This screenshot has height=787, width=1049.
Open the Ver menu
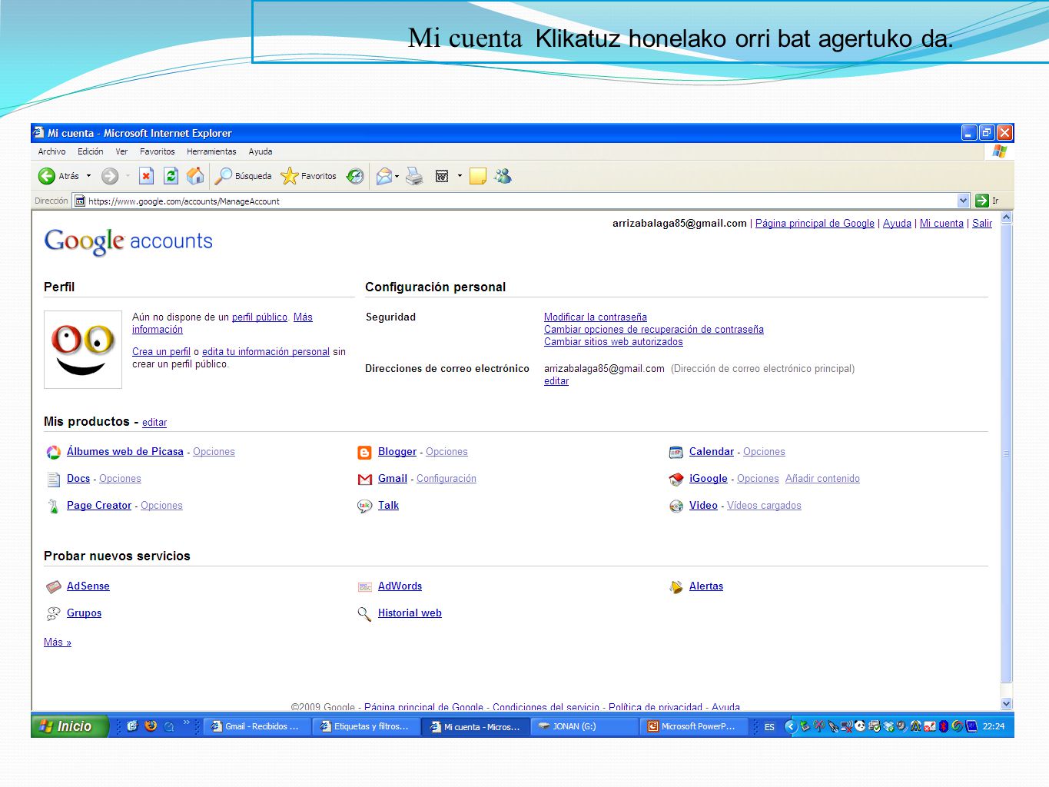click(x=121, y=151)
